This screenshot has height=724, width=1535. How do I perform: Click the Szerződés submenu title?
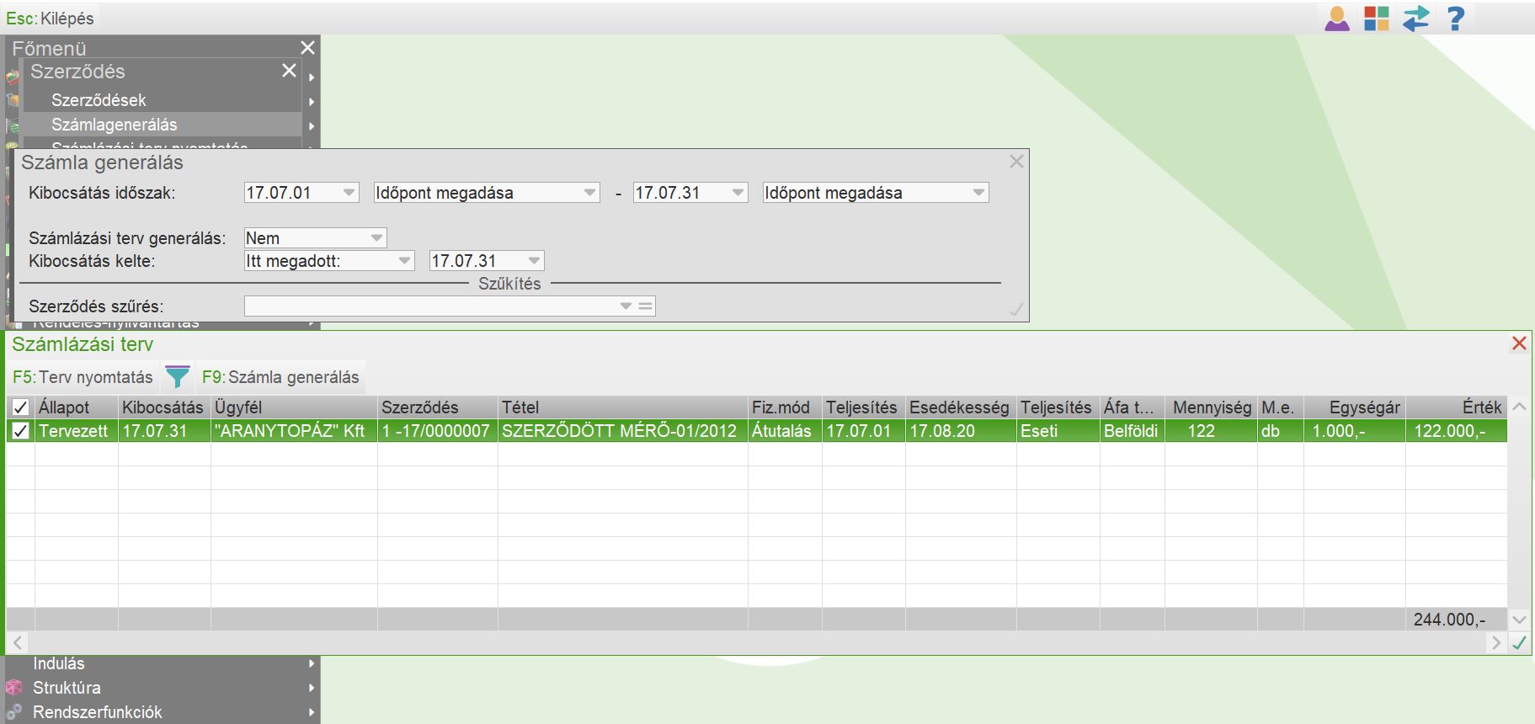pyautogui.click(x=77, y=72)
